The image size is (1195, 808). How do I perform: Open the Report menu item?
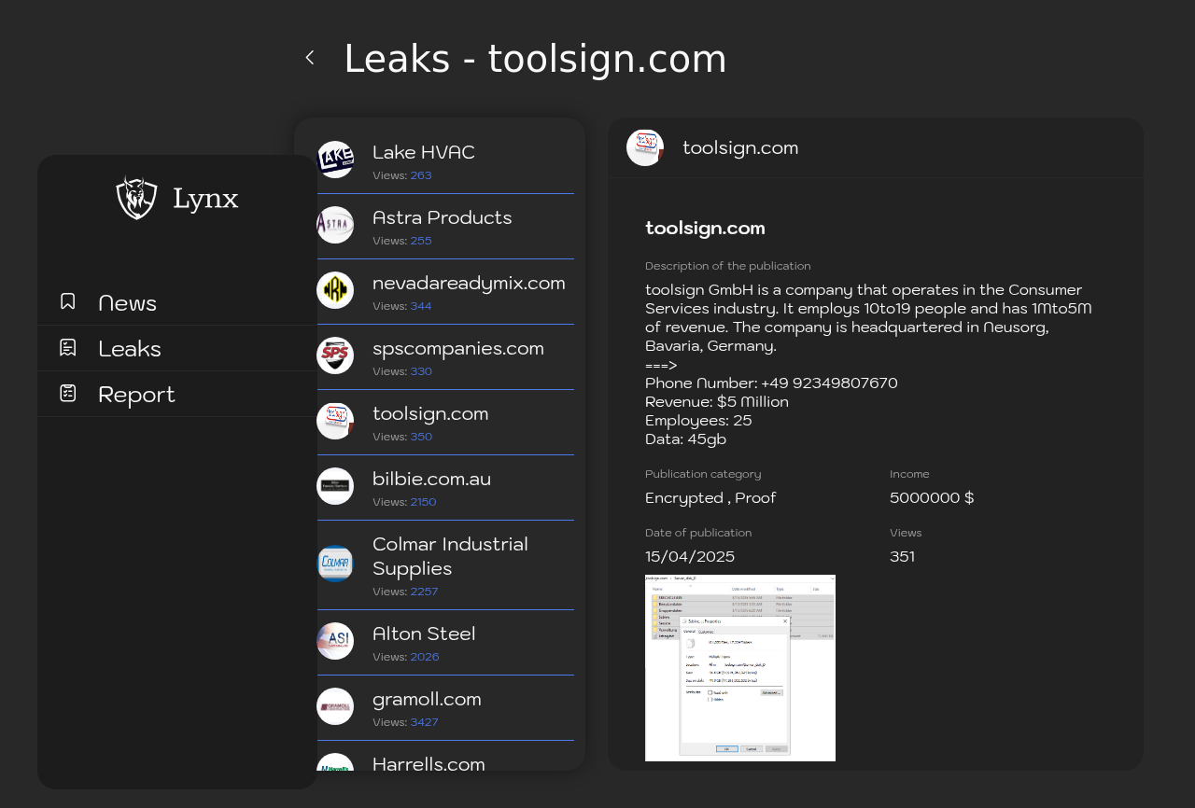(177, 394)
